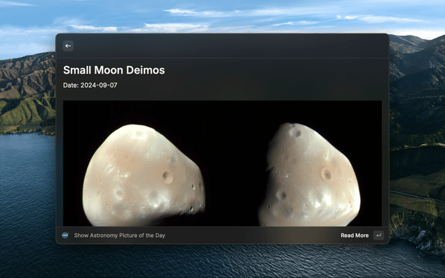Click the NASA logo icon
Screen dimensions: 445x278
click(x=65, y=236)
